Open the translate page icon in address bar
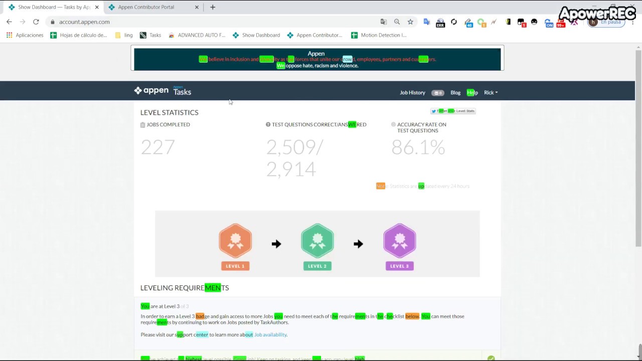Image resolution: width=642 pixels, height=361 pixels. tap(384, 22)
